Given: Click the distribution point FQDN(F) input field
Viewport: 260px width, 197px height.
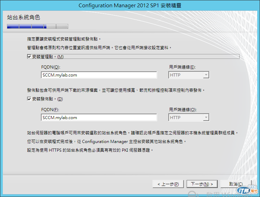Looking at the screenshot, I should [x=99, y=118].
